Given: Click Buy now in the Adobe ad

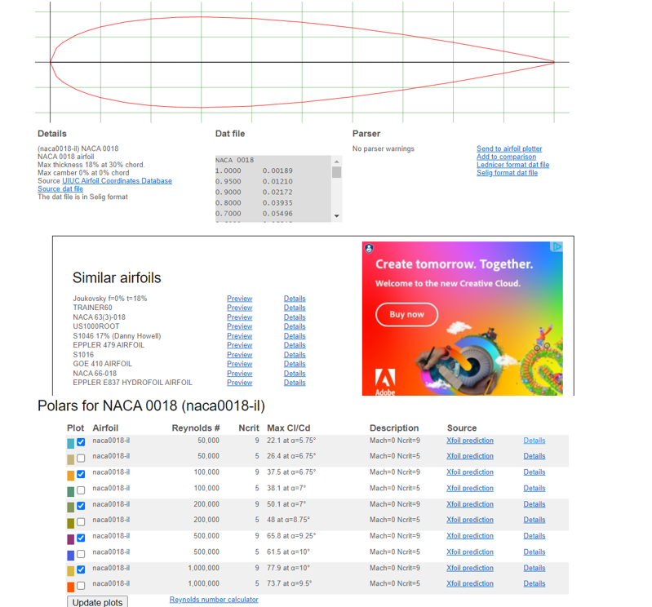Looking at the screenshot, I should [406, 314].
